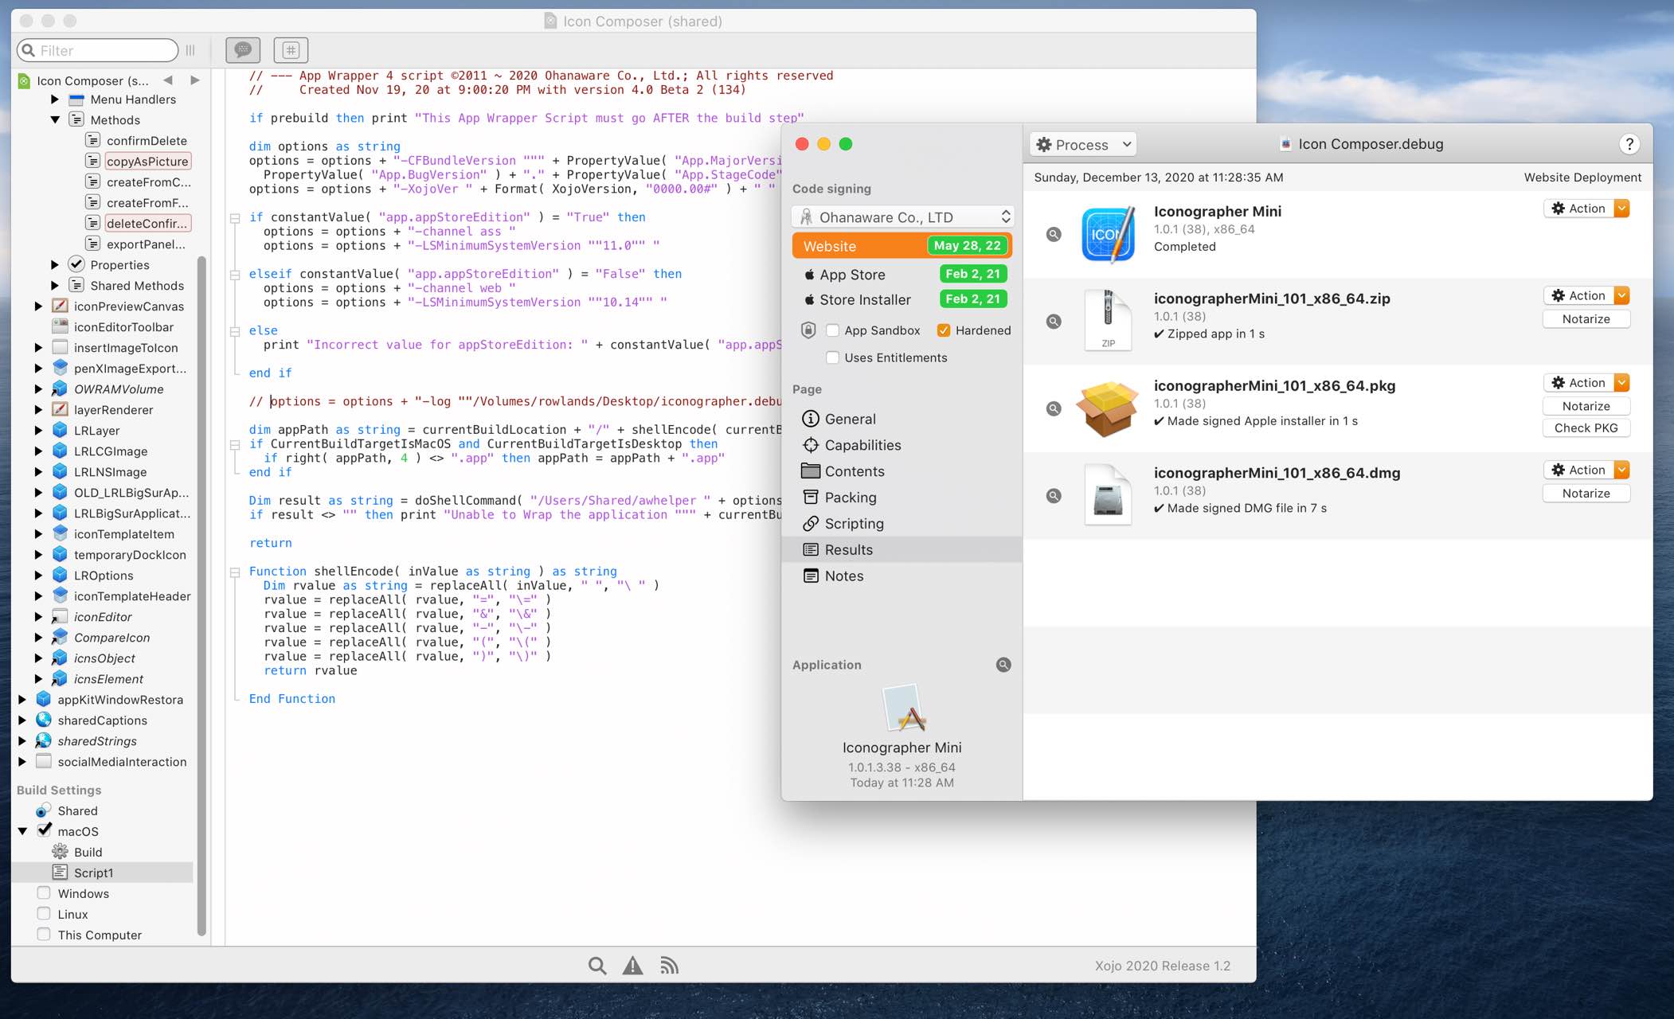
Task: Open the Process dropdown menu
Action: tap(1084, 144)
